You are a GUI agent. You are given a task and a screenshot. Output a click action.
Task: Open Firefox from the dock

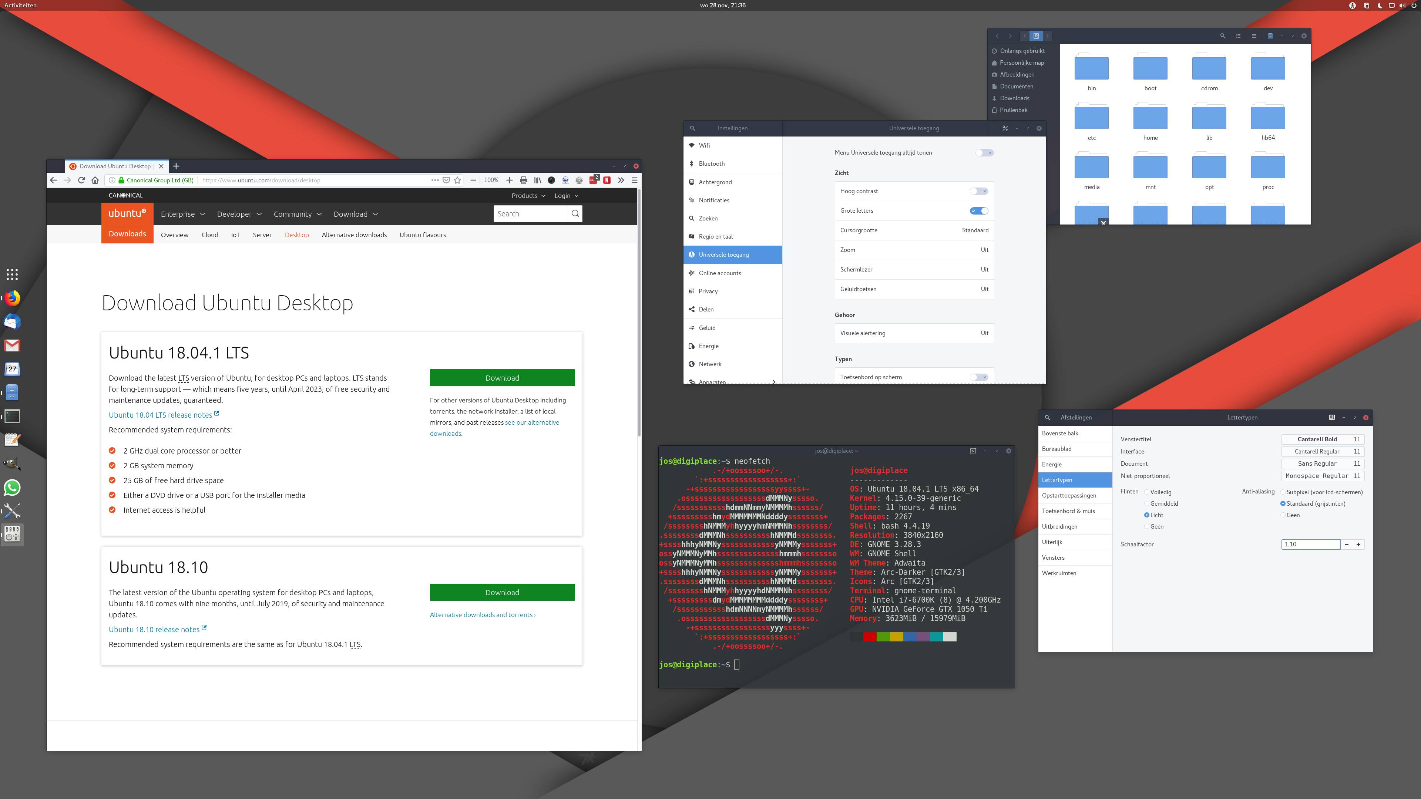(12, 298)
